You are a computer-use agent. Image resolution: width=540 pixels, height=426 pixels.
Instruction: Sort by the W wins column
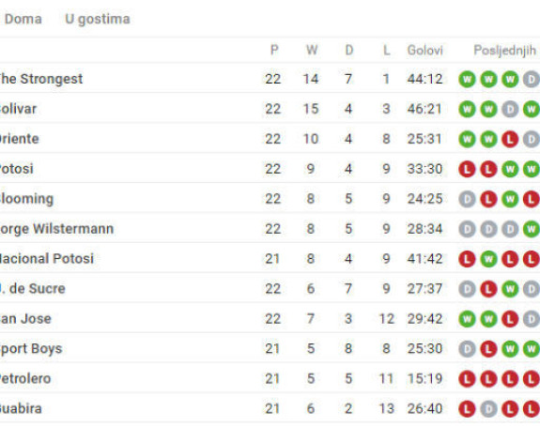[312, 51]
